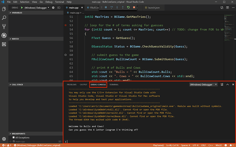Open the Debug menu

pyautogui.click(x=49, y=2)
